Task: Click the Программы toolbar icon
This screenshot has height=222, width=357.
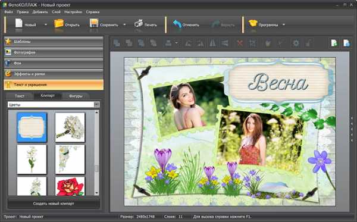Action: [253, 23]
